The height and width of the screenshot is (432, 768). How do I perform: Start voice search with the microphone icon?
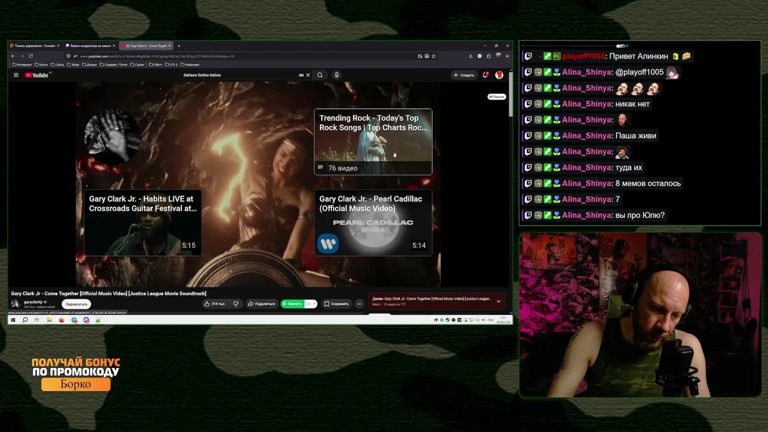(x=337, y=75)
